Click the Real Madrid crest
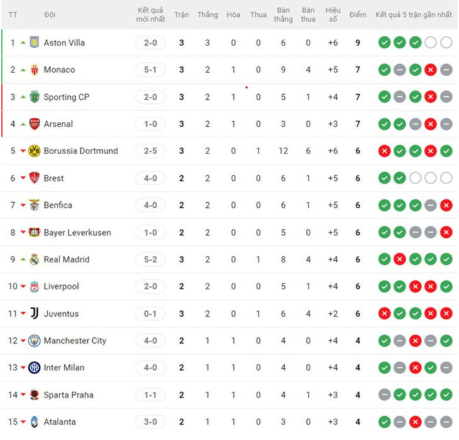Image resolution: width=459 pixels, height=440 pixels. [35, 259]
